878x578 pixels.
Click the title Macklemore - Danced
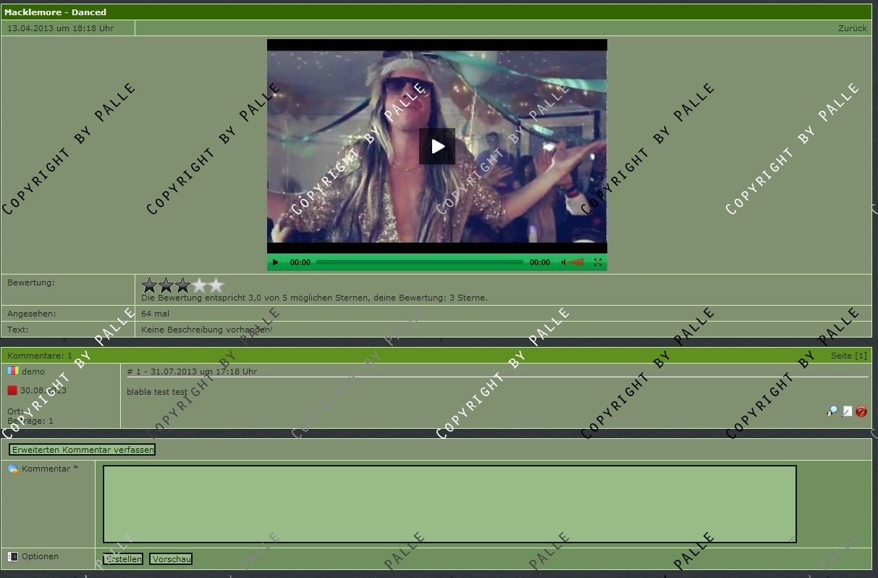[x=55, y=12]
